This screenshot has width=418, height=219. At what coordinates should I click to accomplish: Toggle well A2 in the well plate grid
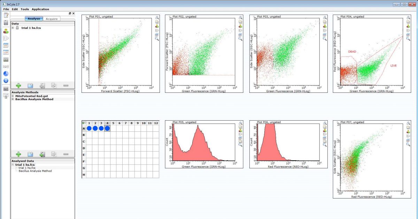coord(95,128)
